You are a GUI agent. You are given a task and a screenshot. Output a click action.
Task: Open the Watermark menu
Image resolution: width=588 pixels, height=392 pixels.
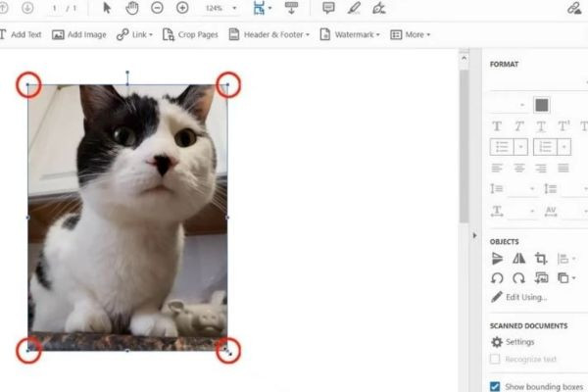click(350, 34)
